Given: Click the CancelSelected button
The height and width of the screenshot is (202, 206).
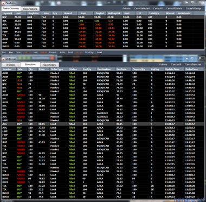Looking at the screenshot, I should [193, 65].
